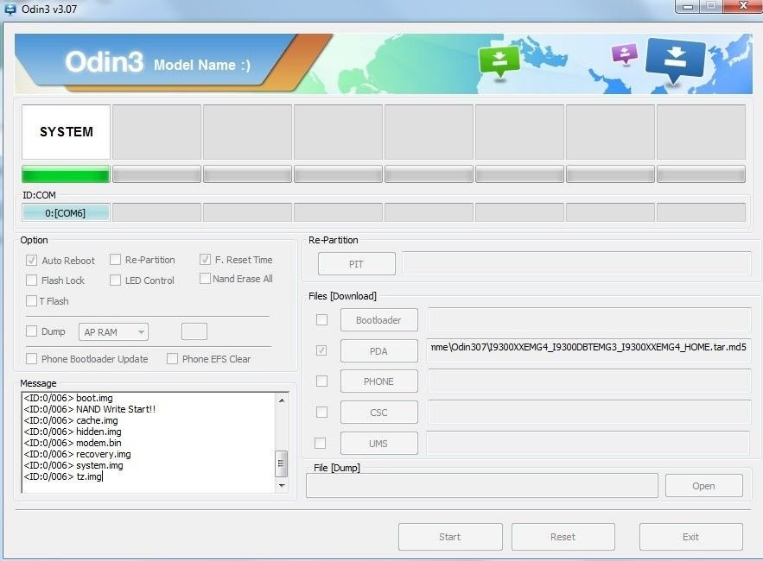Click the small field next to AP RAM
Image resolution: width=763 pixels, height=561 pixels.
[194, 331]
